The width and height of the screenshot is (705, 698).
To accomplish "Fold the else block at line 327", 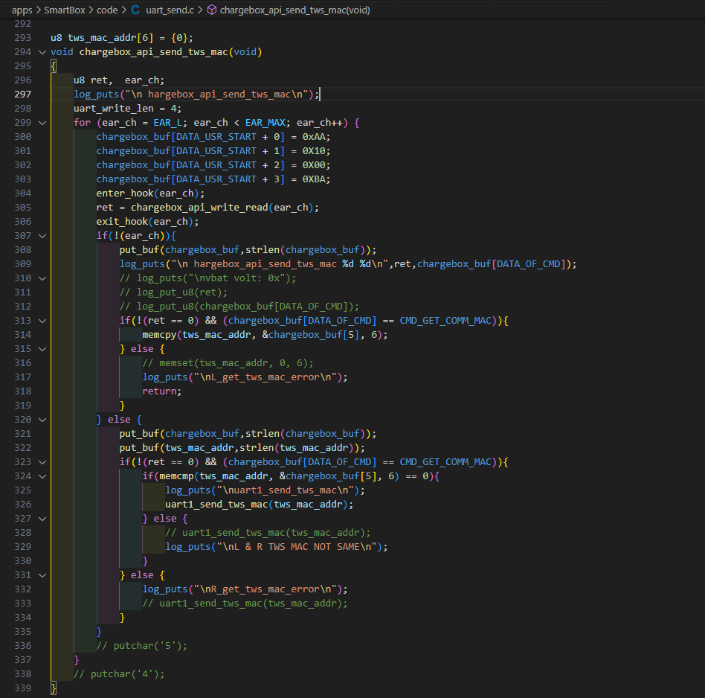I will pyautogui.click(x=42, y=519).
